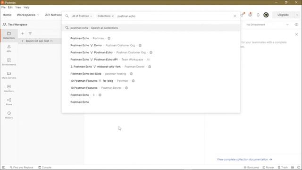
Task: Select Postman Echo API fork in Team Workspace
Action: (151, 59)
